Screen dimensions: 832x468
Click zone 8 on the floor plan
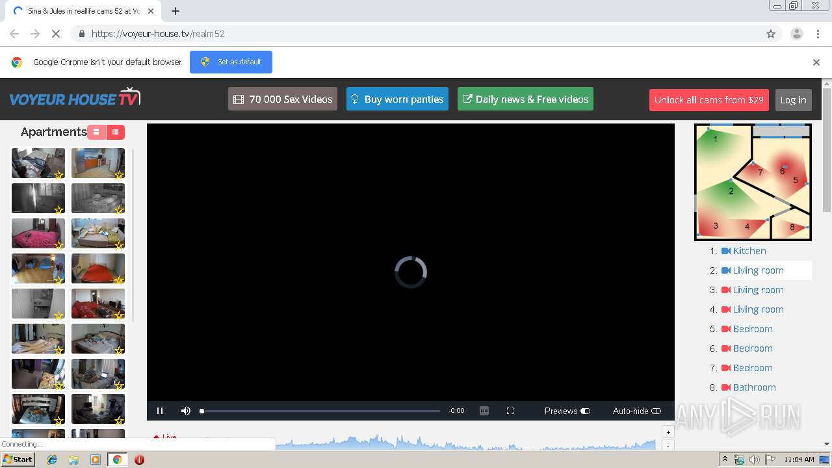coord(792,227)
